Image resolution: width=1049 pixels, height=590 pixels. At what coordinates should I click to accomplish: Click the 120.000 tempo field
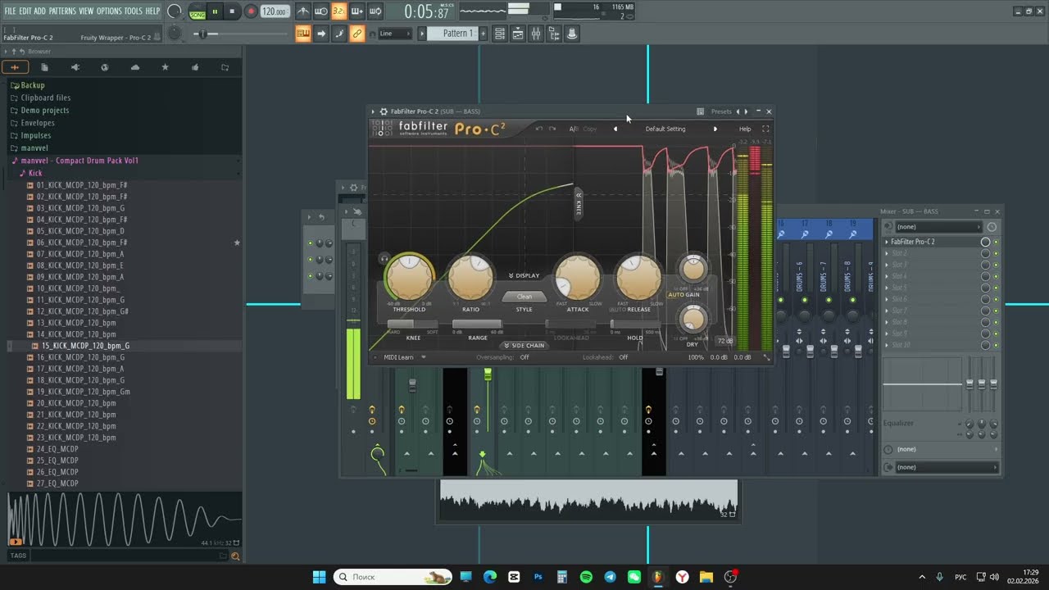[275, 11]
